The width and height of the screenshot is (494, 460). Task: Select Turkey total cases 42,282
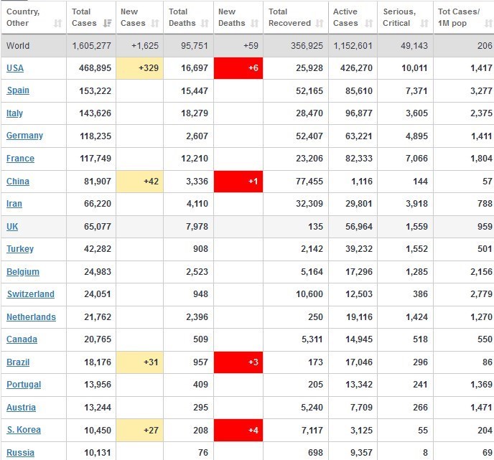98,249
